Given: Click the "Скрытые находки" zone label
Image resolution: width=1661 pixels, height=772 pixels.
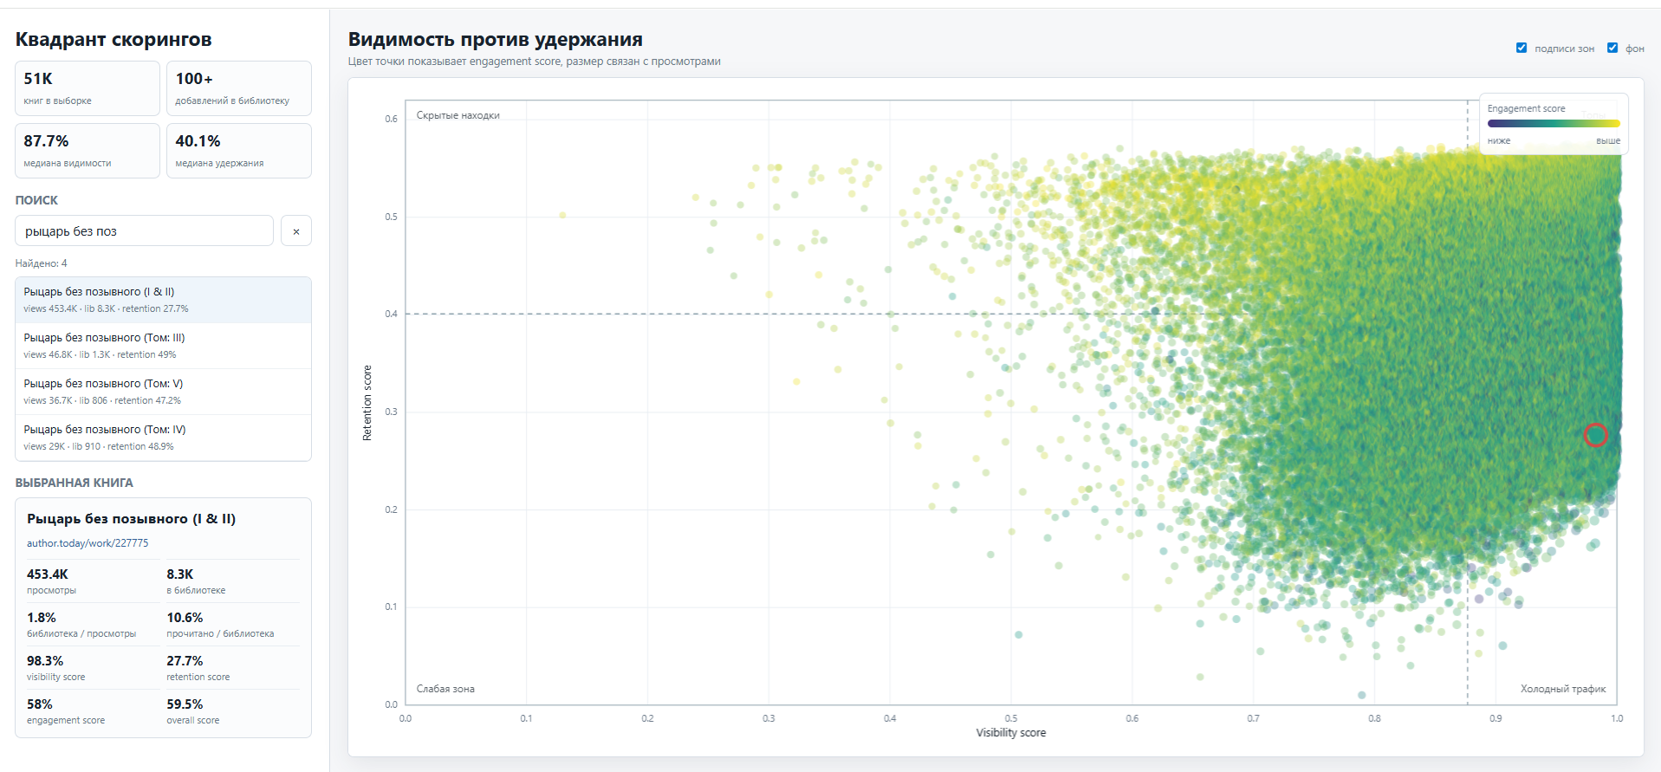Looking at the screenshot, I should coord(457,115).
